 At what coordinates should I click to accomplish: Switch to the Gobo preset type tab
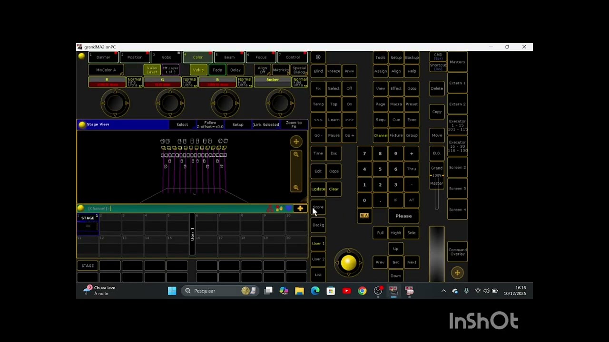166,57
